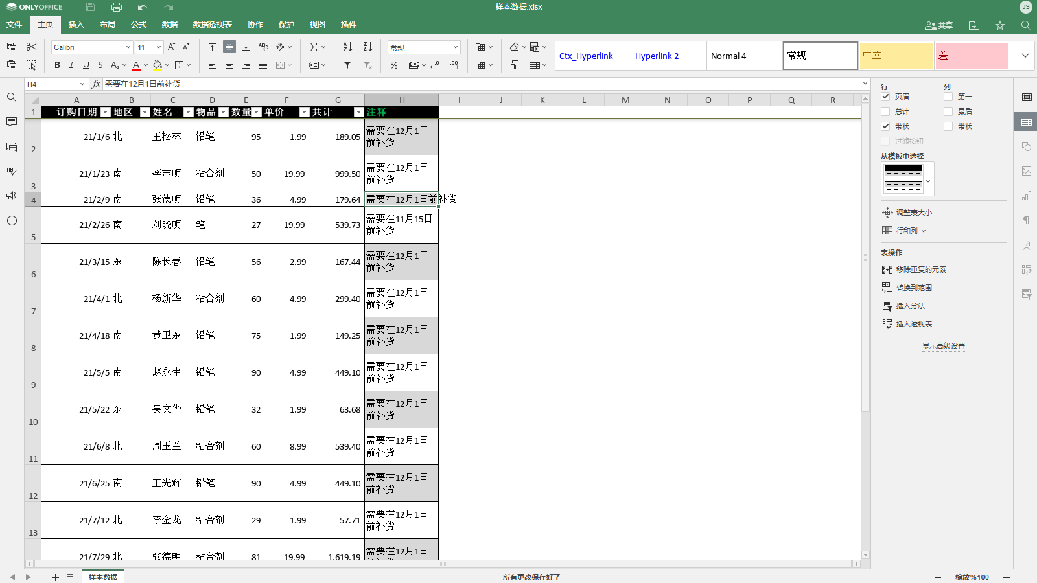Click the Print icon in title bar
This screenshot has height=583, width=1037.
(117, 7)
